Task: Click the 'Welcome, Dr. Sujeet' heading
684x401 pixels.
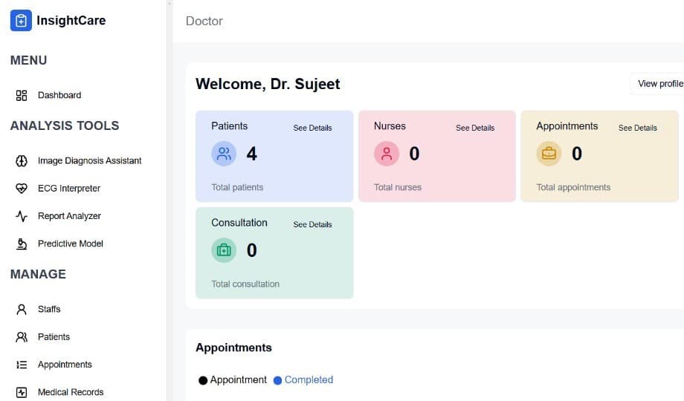Action: [x=268, y=84]
